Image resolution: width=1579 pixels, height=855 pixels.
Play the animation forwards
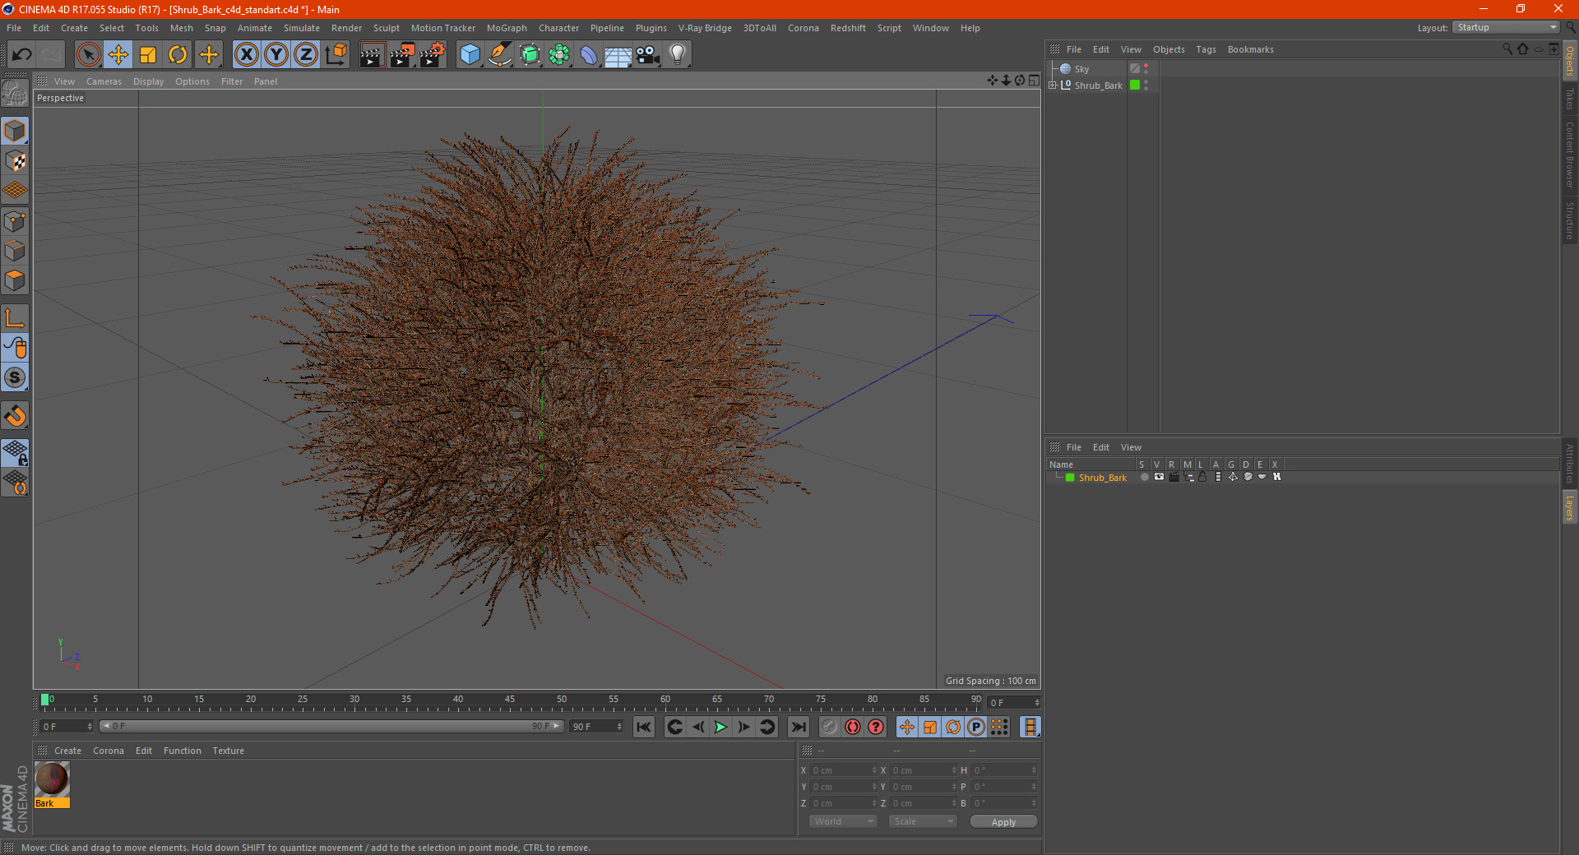(720, 727)
